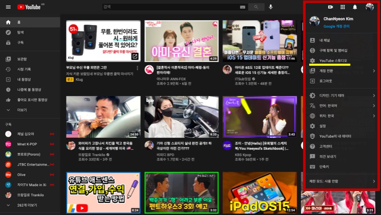Open JTBC Entertainment subscription
Screen dimensions: 381x215
point(30,165)
